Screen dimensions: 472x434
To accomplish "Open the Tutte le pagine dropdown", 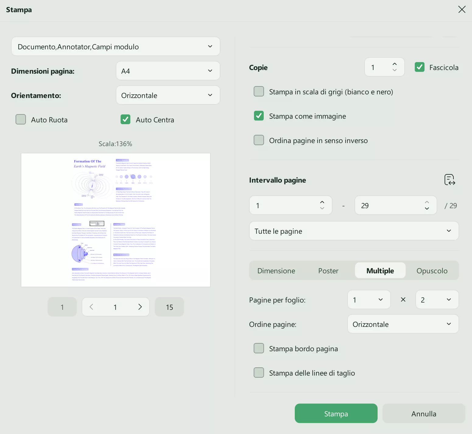I will [354, 231].
